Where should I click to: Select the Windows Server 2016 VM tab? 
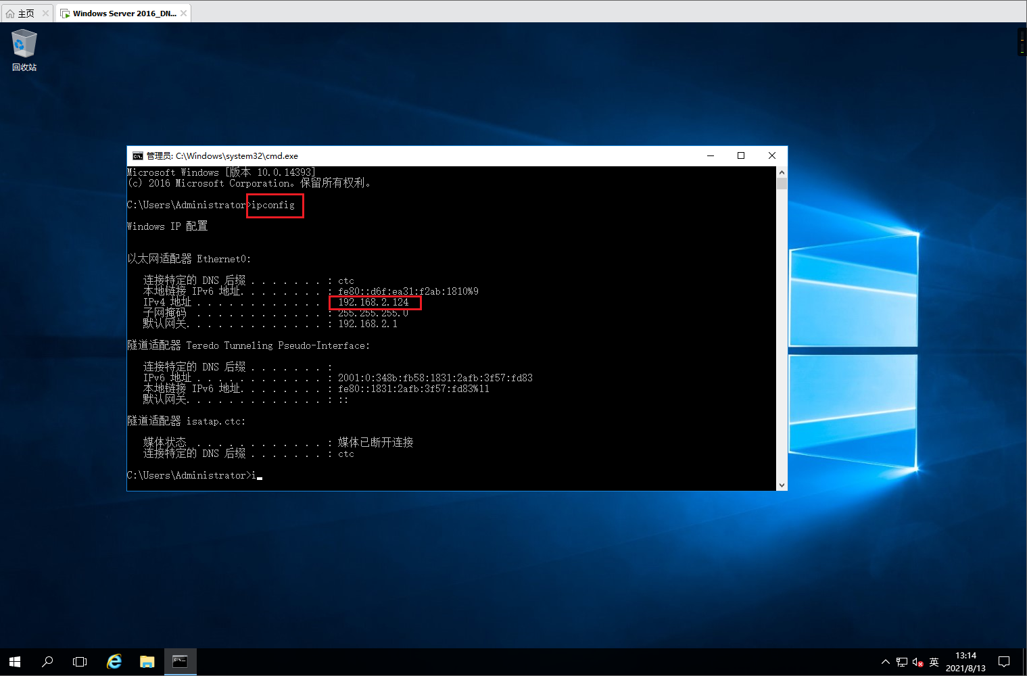click(122, 14)
